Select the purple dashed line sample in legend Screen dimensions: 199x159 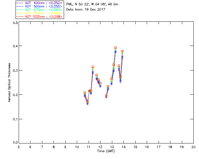[x=20, y=3]
